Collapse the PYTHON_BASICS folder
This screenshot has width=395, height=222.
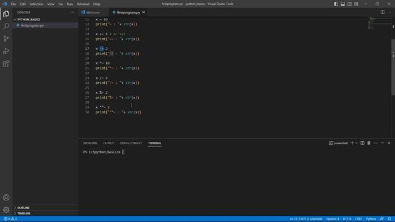tap(28, 19)
